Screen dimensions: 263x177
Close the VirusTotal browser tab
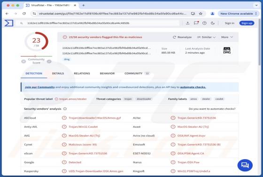(x=75, y=5)
